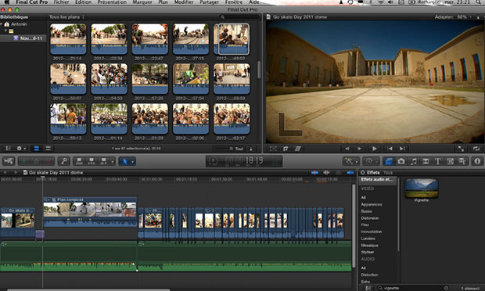Open the media import button
This screenshot has height=291, width=485.
click(x=9, y=161)
